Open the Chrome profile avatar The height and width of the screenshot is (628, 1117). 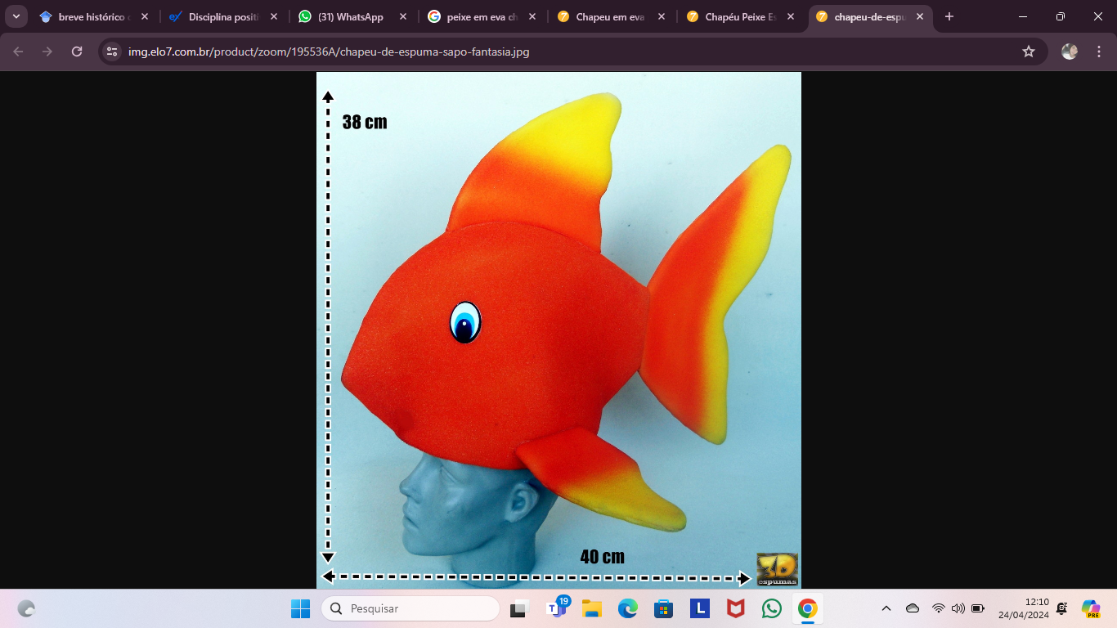1069,52
